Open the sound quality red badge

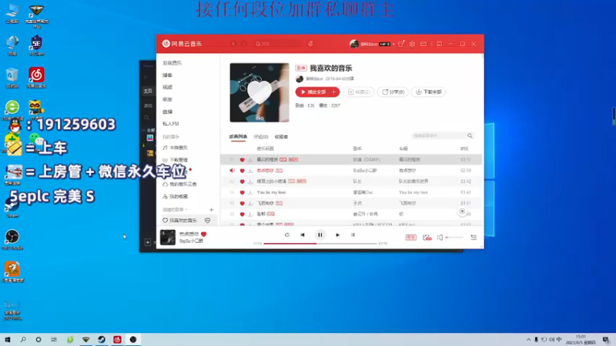pyautogui.click(x=411, y=238)
